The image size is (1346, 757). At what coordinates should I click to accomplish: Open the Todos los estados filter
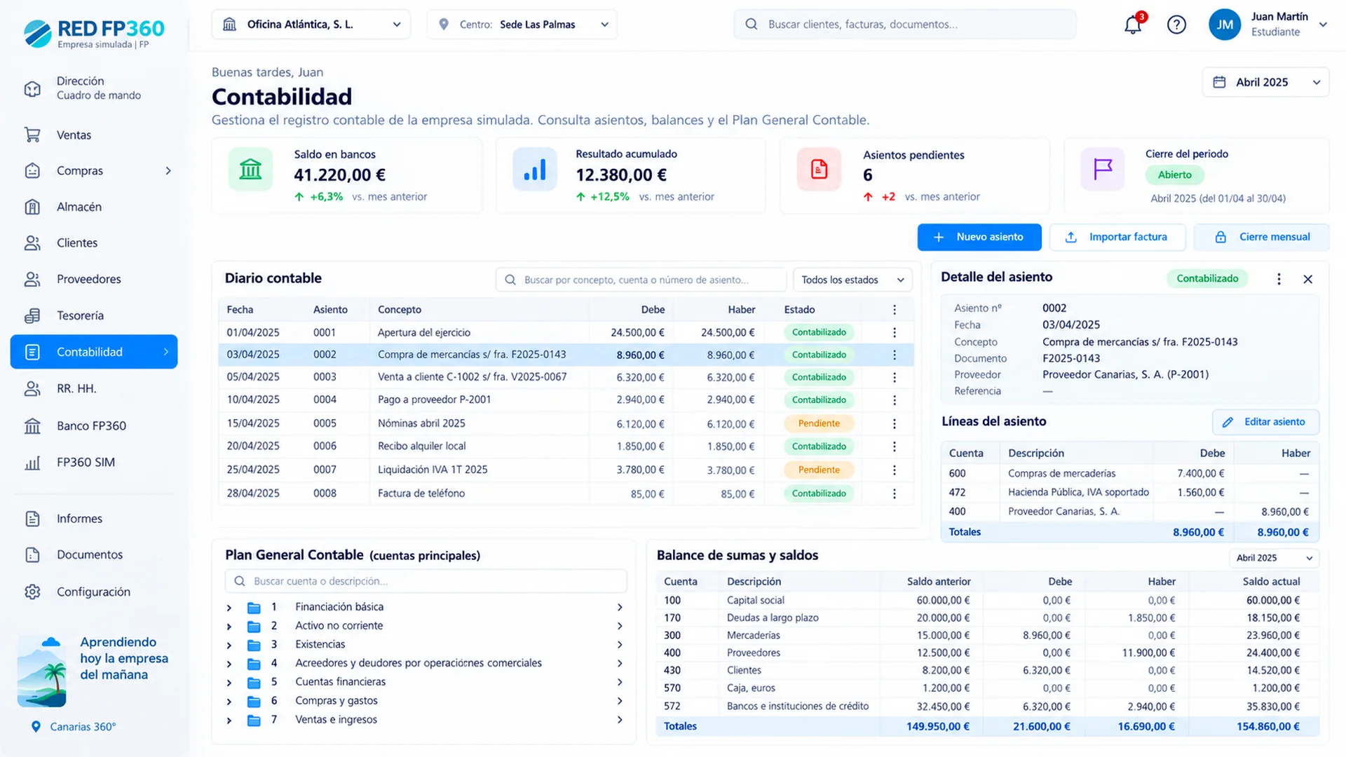click(x=852, y=280)
